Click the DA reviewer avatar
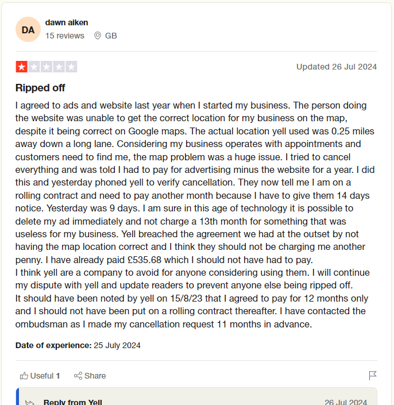 pos(28,30)
